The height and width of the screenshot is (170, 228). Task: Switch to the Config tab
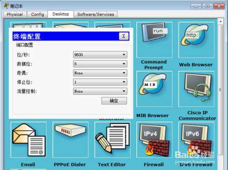pos(37,14)
